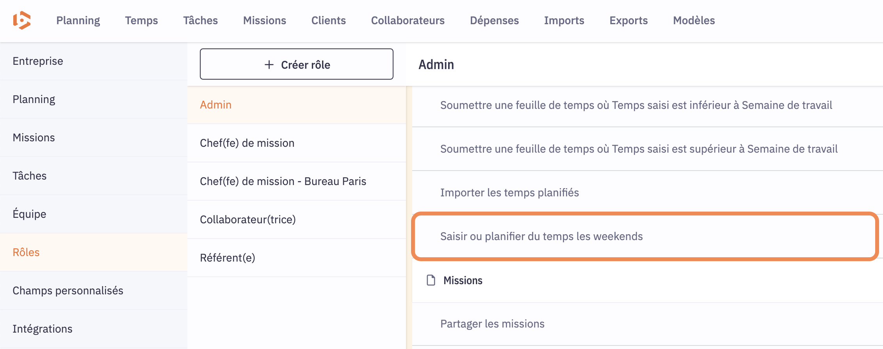The image size is (883, 349).
Task: Open the Tâches top navigation item
Action: pyautogui.click(x=200, y=20)
